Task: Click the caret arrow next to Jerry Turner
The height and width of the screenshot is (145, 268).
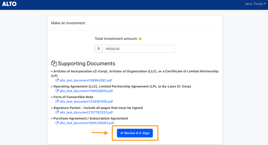Action: [265, 4]
